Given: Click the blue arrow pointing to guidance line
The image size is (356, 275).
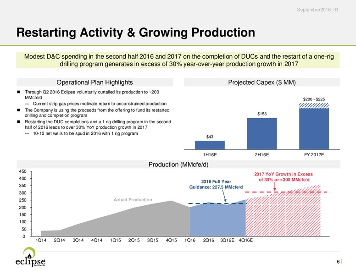Looking at the screenshot, I should [x=224, y=196].
